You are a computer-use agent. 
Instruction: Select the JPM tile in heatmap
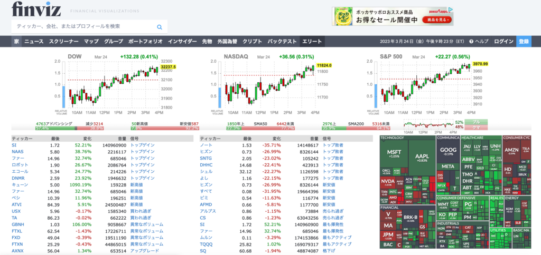pos(388,236)
